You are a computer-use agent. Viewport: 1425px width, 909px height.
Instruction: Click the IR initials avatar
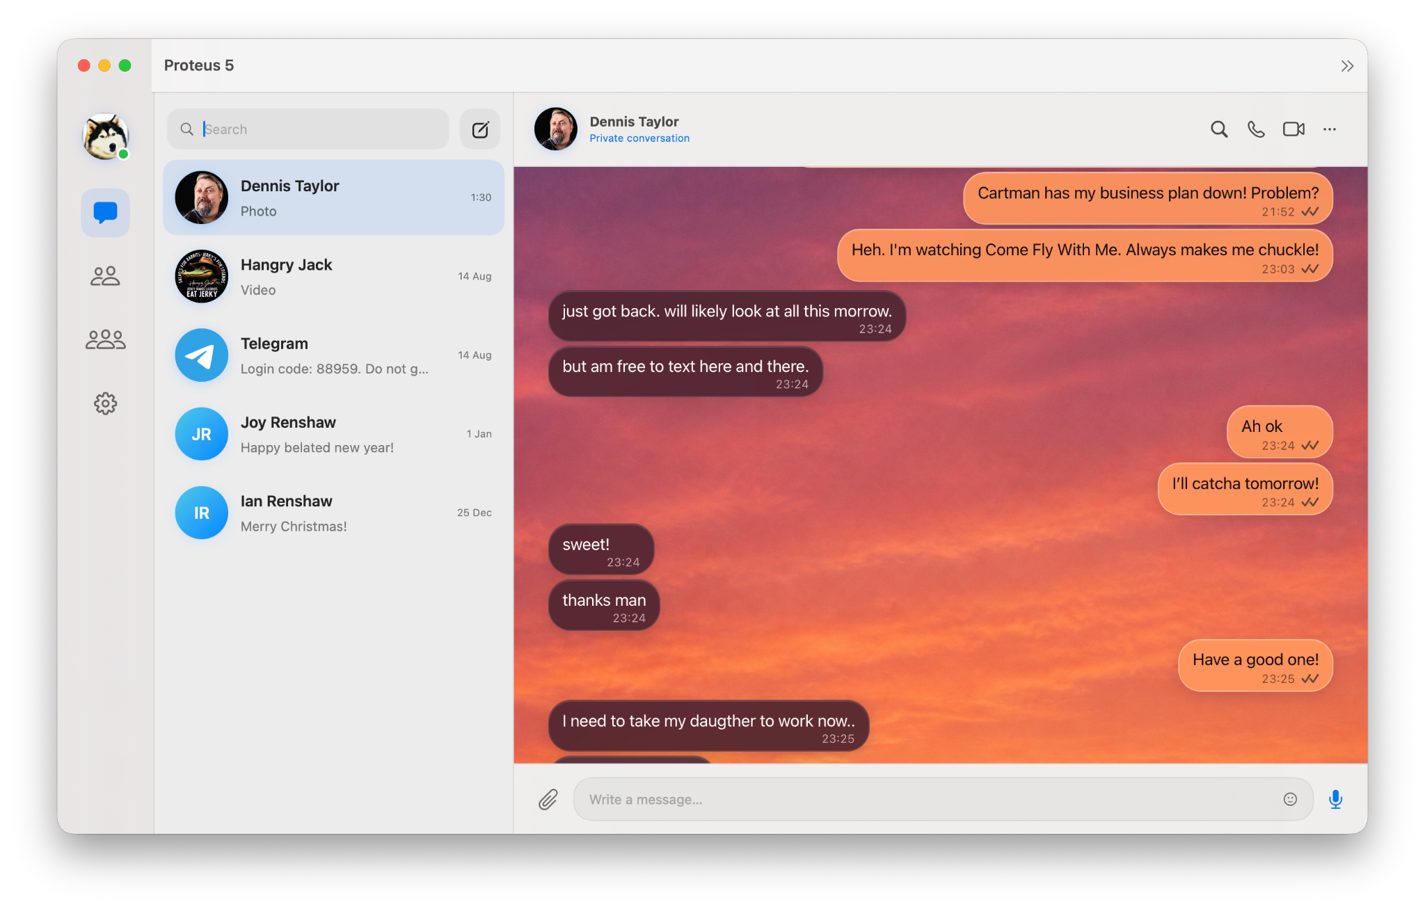coord(201,513)
